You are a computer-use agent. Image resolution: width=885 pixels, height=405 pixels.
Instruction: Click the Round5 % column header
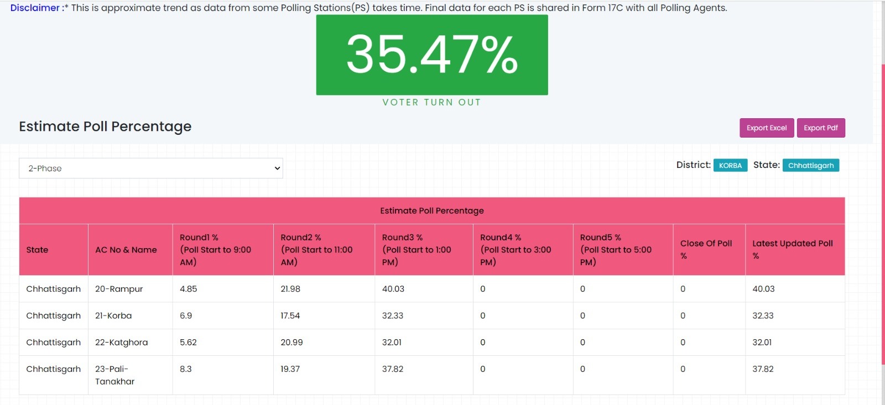point(616,250)
